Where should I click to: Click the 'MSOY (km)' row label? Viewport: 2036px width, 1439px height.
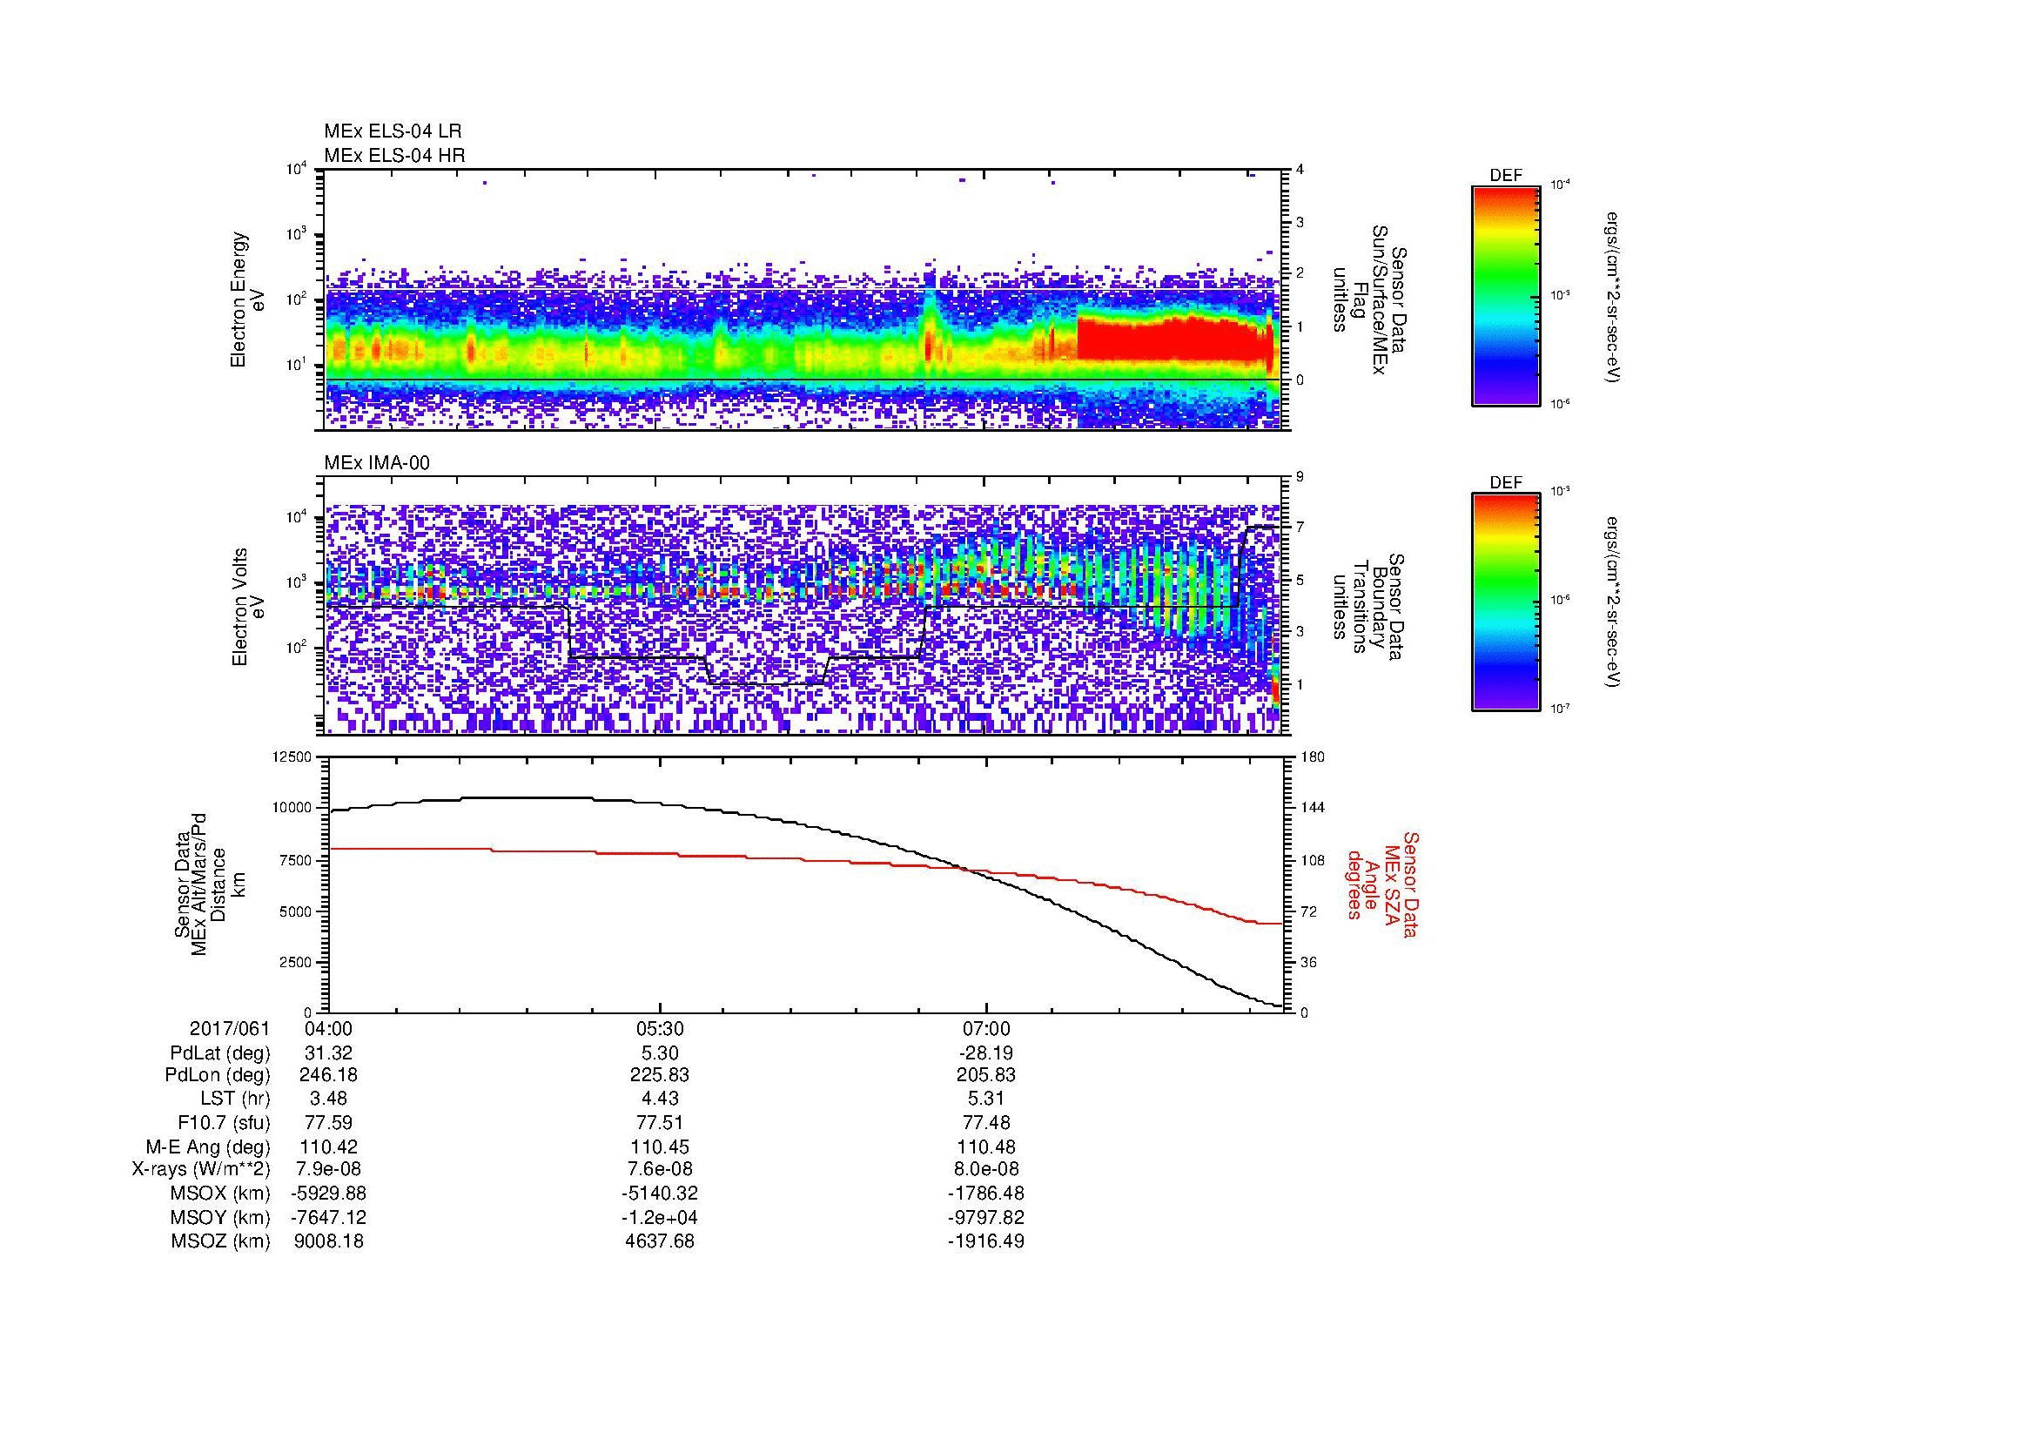pos(220,1217)
